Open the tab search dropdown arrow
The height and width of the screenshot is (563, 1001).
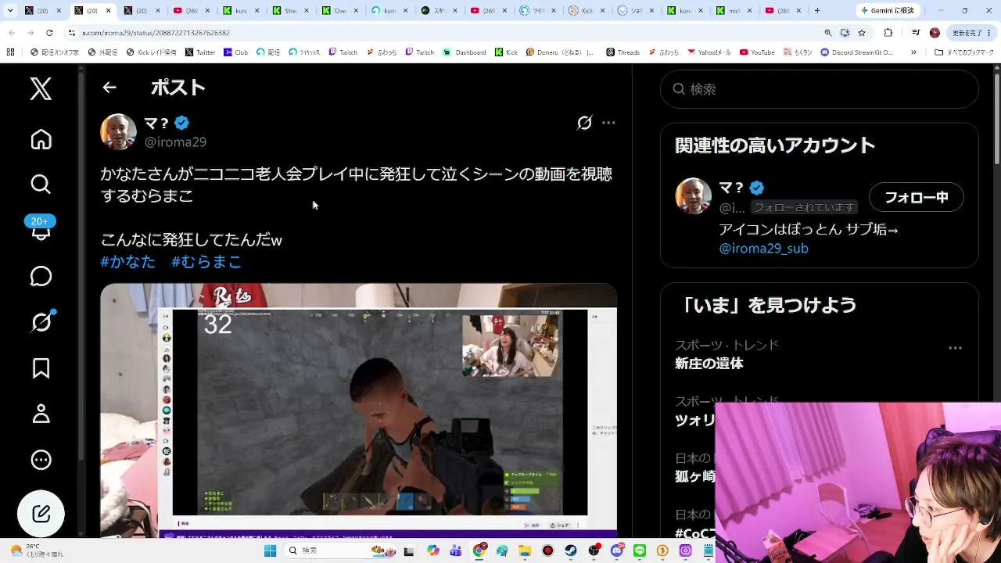tap(10, 11)
